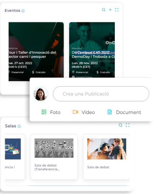Attach a Foto to the publication
The height and width of the screenshot is (194, 153).
coord(51,112)
